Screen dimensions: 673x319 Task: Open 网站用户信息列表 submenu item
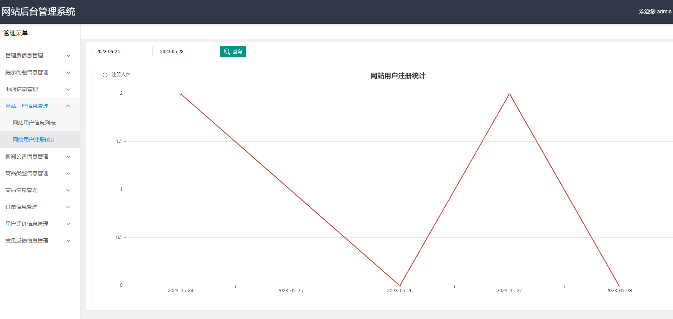(x=34, y=123)
